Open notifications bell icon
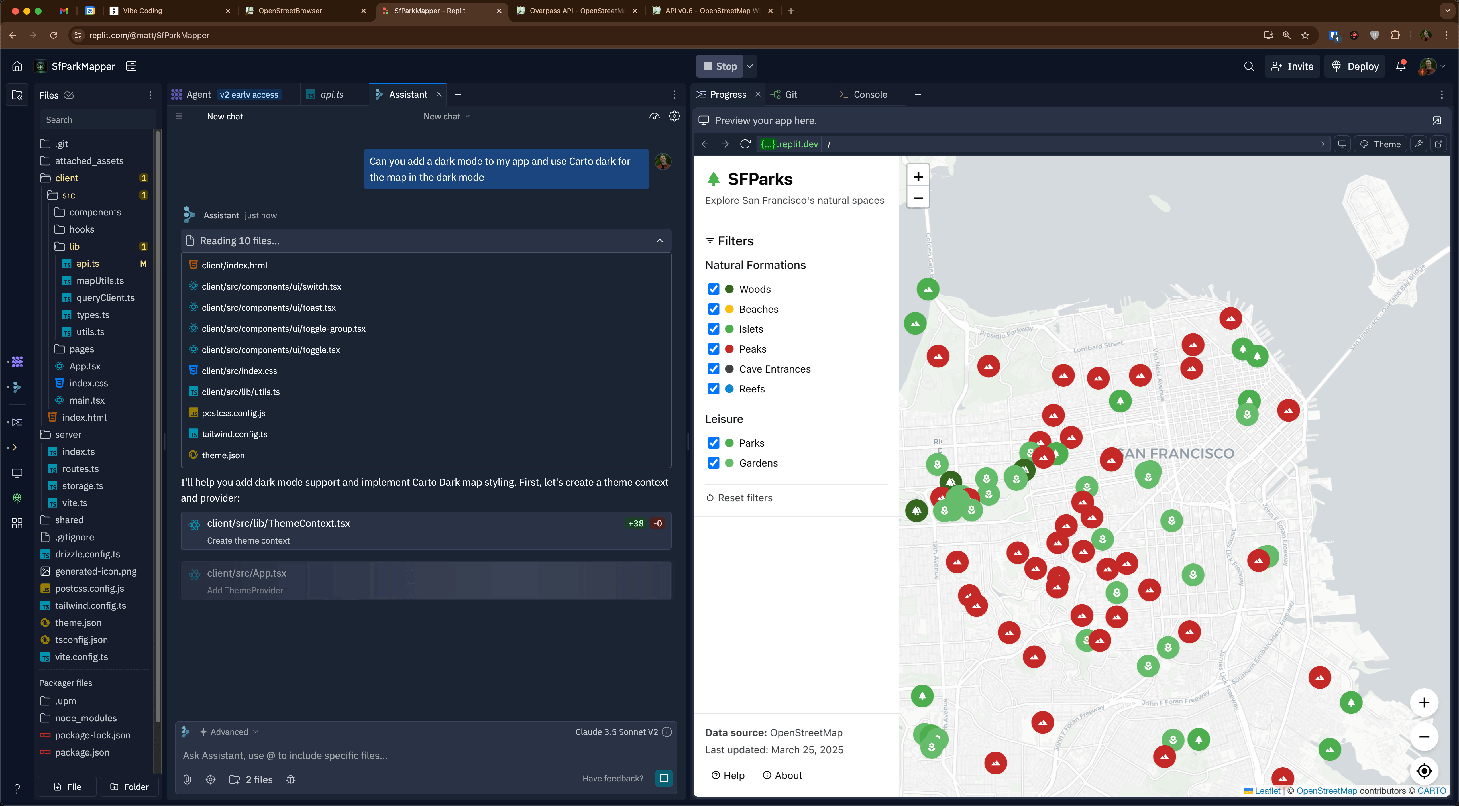This screenshot has height=806, width=1459. pos(1401,66)
